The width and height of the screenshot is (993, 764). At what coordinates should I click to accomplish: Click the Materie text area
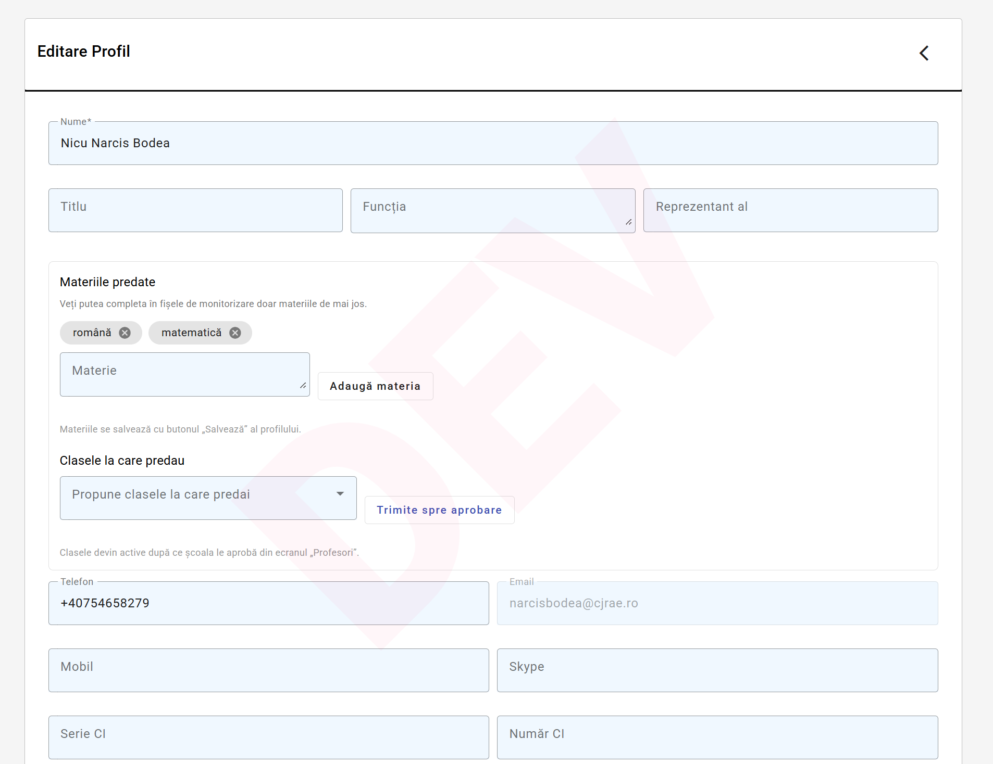click(185, 374)
